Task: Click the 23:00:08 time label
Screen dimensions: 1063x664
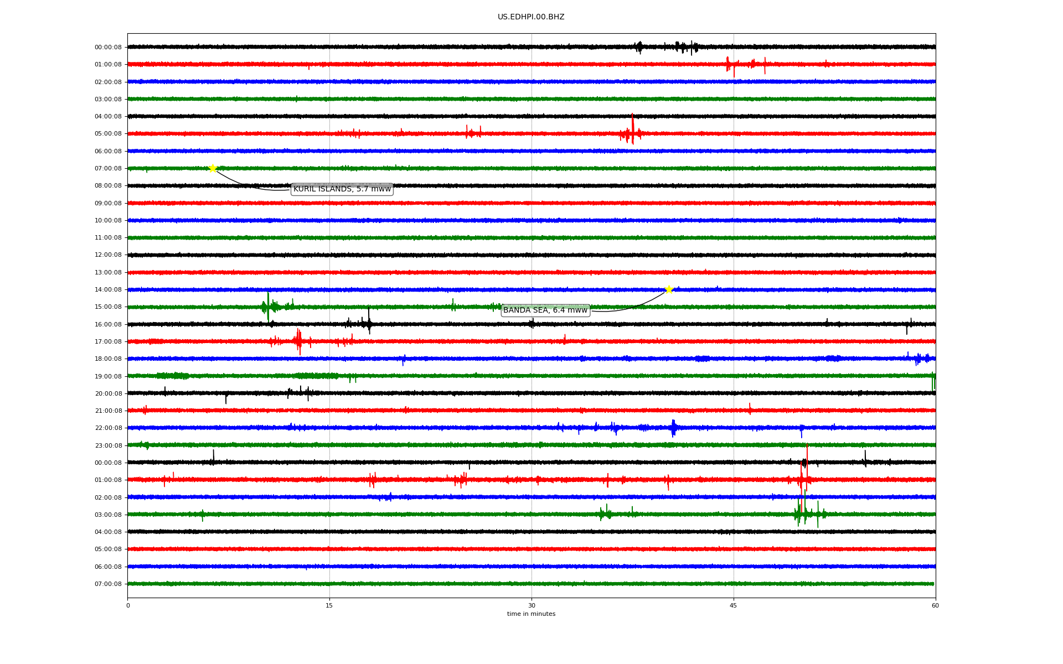Action: pos(108,445)
